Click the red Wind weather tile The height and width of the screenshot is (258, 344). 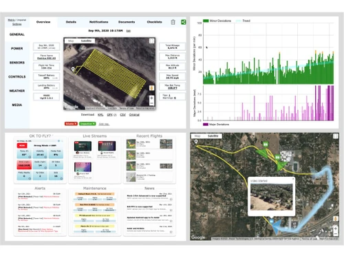tap(24, 164)
